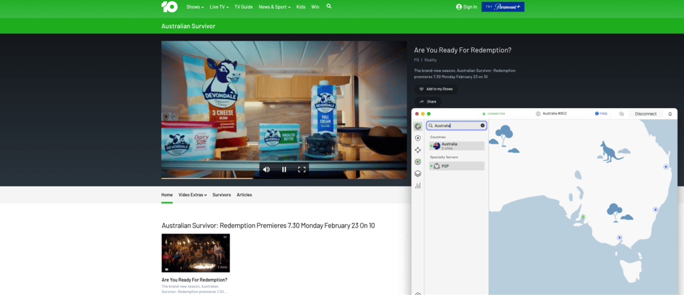
Task: Open the Win menu item
Action: pos(315,7)
